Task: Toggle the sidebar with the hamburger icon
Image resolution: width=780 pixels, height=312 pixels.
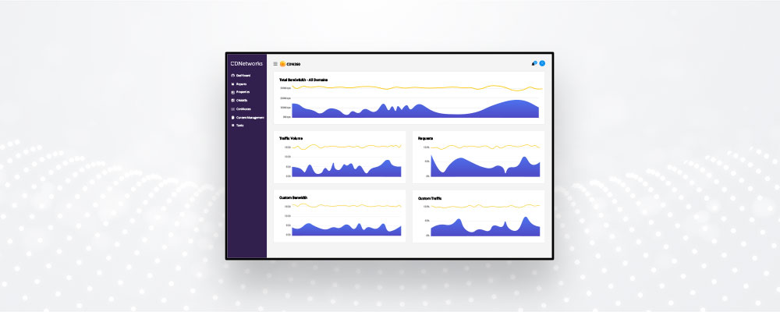Action: [x=275, y=64]
